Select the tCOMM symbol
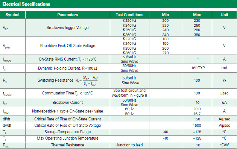This screenshot has width=237, height=149. click(7, 94)
